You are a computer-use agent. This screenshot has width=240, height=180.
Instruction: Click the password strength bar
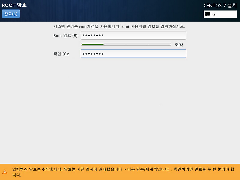point(126,44)
